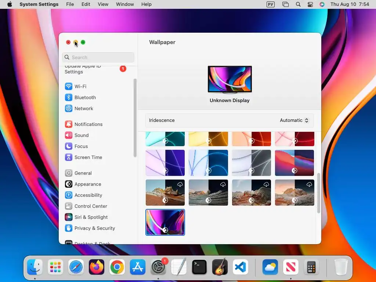Select the Iridescence wallpaper thumbnail
376x282 pixels.
(x=165, y=222)
